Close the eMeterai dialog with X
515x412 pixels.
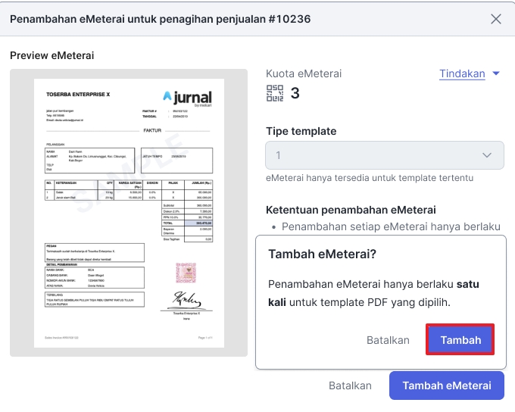tap(495, 19)
